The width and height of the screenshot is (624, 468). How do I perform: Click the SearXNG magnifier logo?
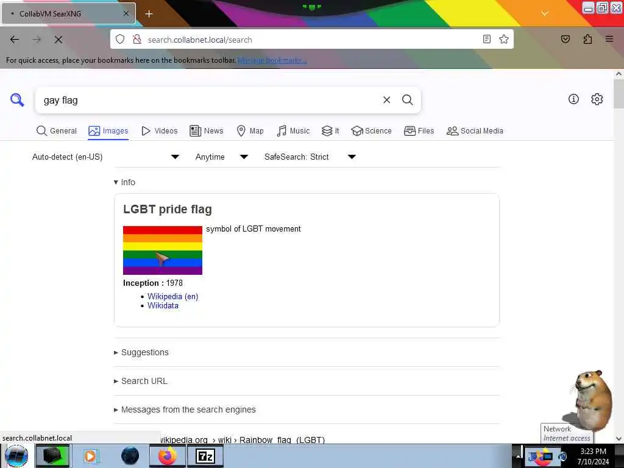tap(17, 99)
